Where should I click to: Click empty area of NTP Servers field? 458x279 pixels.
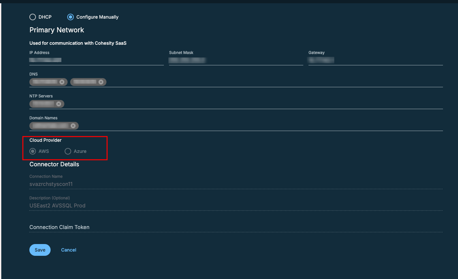pyautogui.click(x=245, y=104)
